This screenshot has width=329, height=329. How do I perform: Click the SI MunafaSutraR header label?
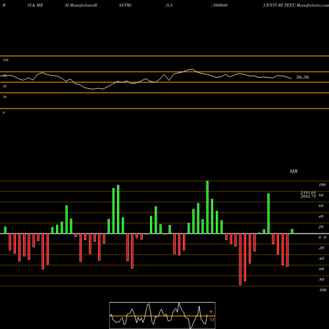(x=81, y=5)
